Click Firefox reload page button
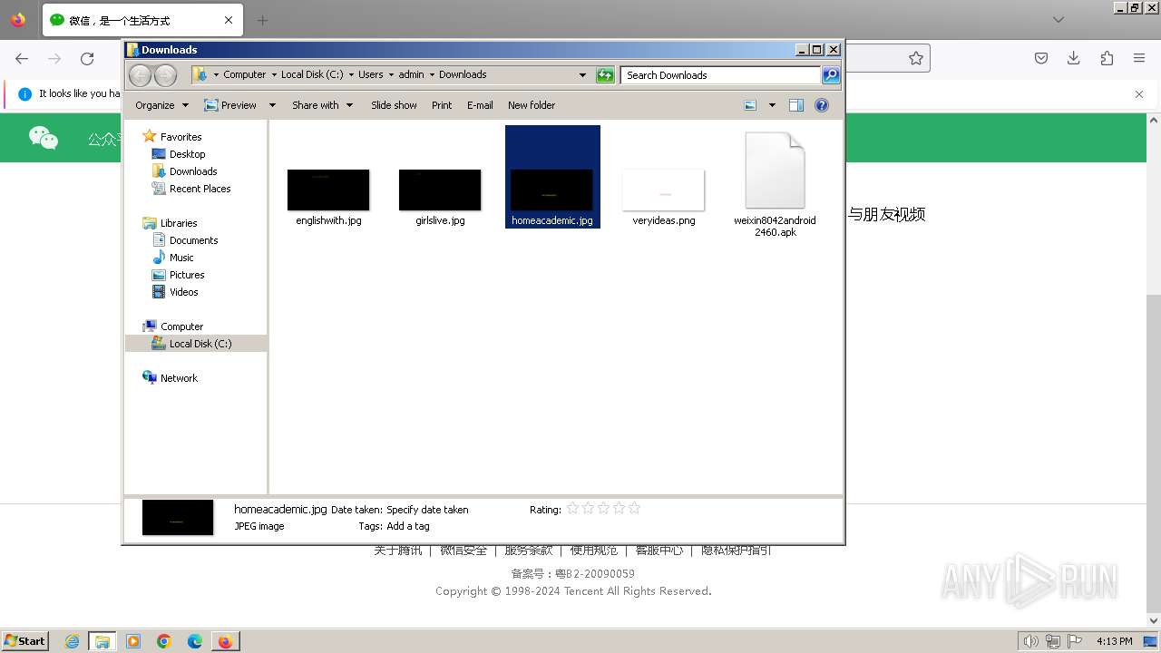Viewport: 1161px width, 653px height. (87, 58)
